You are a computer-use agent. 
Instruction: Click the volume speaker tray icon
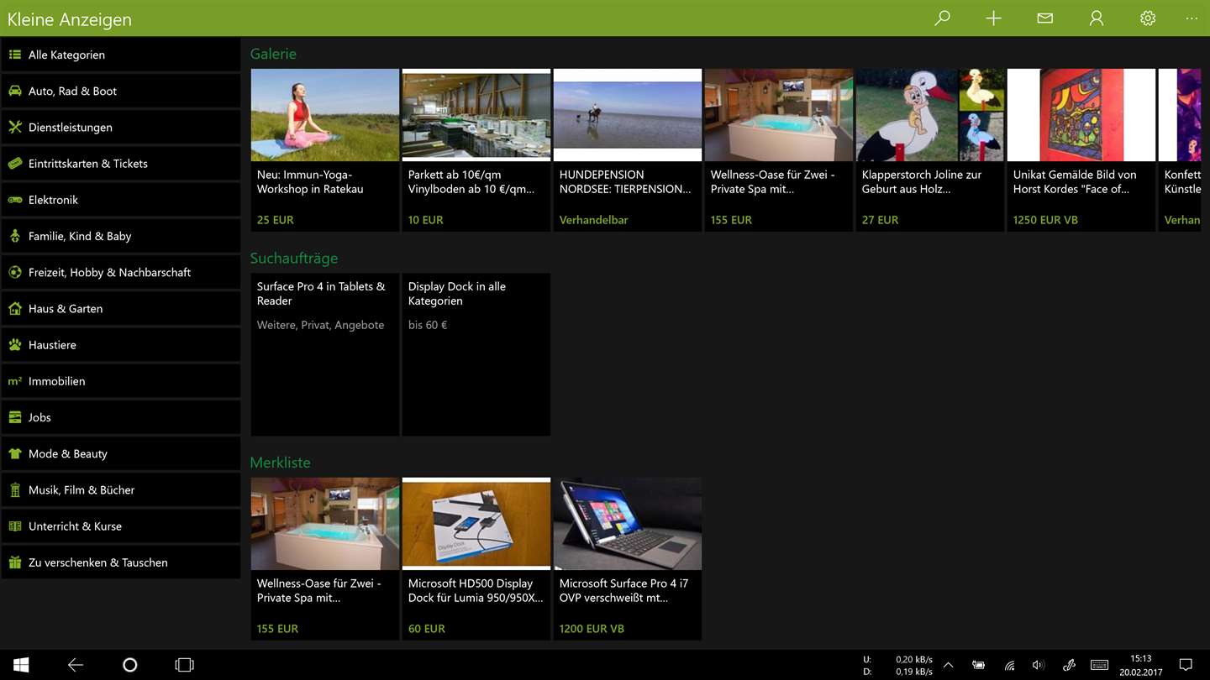click(1039, 665)
